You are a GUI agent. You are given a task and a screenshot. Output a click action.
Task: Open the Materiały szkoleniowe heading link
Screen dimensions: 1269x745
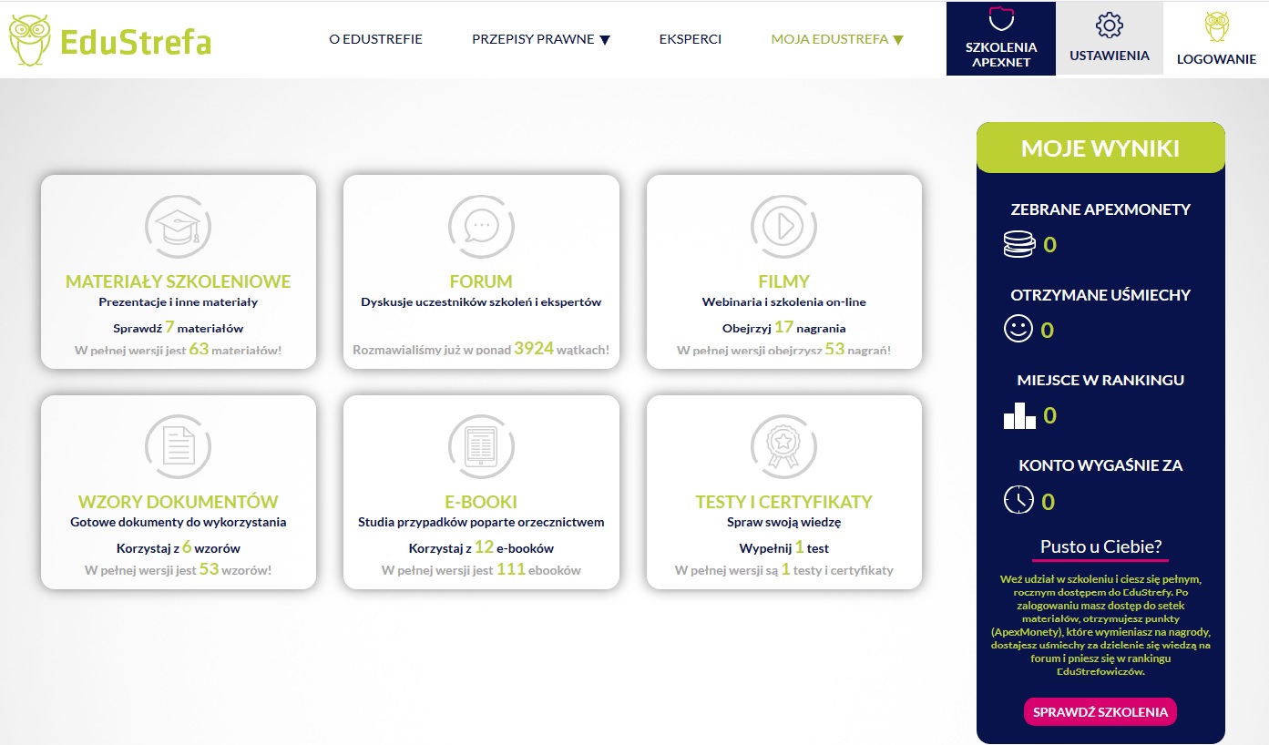click(x=179, y=281)
